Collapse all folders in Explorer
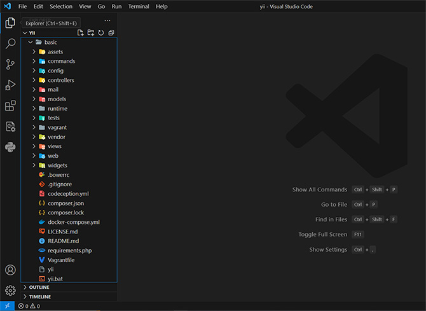 (111, 32)
